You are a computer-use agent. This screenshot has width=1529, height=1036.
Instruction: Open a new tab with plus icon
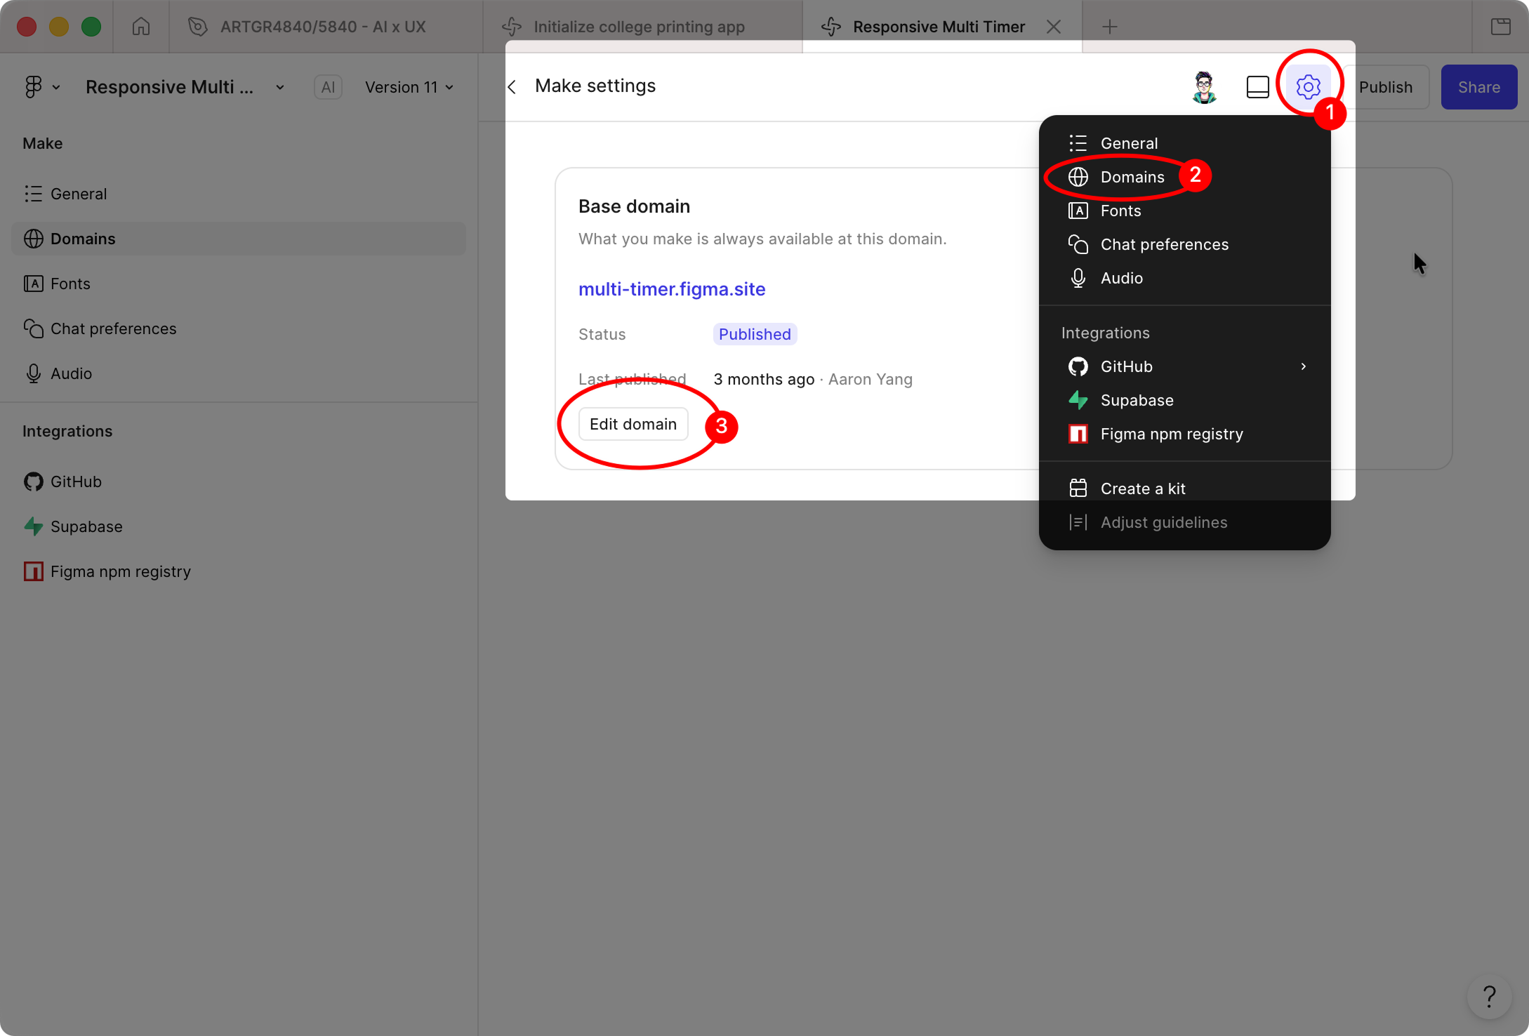pyautogui.click(x=1110, y=27)
